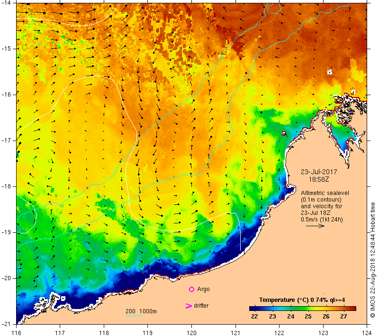Click the cyan line under 200 1000m

134,316
